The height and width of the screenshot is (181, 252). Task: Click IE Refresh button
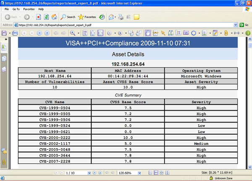click(x=47, y=17)
